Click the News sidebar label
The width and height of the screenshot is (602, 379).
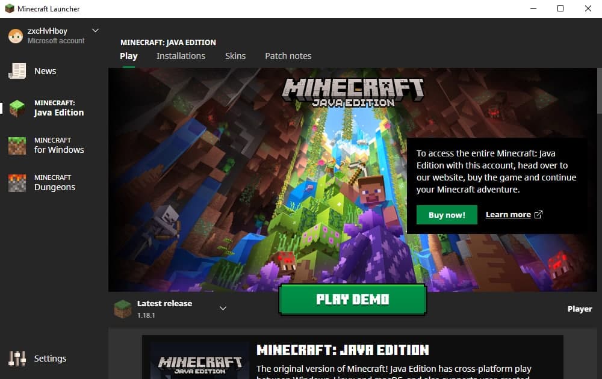pos(45,71)
